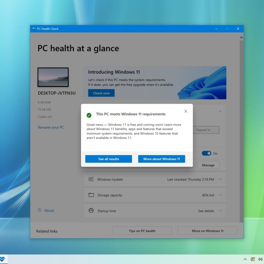This screenshot has width=264, height=264.
Task: Open the volume tray icon
Action: (260, 259)
